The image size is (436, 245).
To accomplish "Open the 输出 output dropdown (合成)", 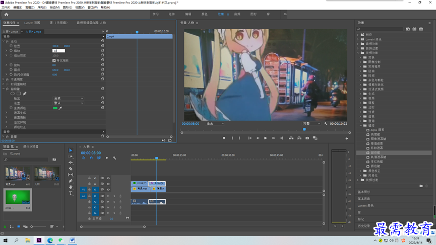I will tap(68, 98).
